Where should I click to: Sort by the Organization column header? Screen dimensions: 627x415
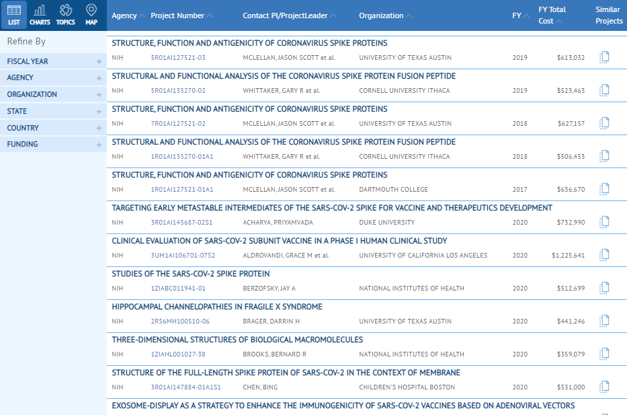tap(385, 15)
